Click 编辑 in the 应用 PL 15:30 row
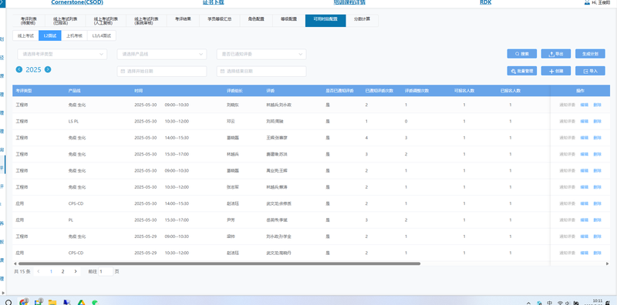The height and width of the screenshot is (305, 617). pyautogui.click(x=585, y=220)
